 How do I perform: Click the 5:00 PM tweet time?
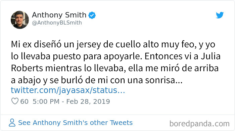[46, 101]
